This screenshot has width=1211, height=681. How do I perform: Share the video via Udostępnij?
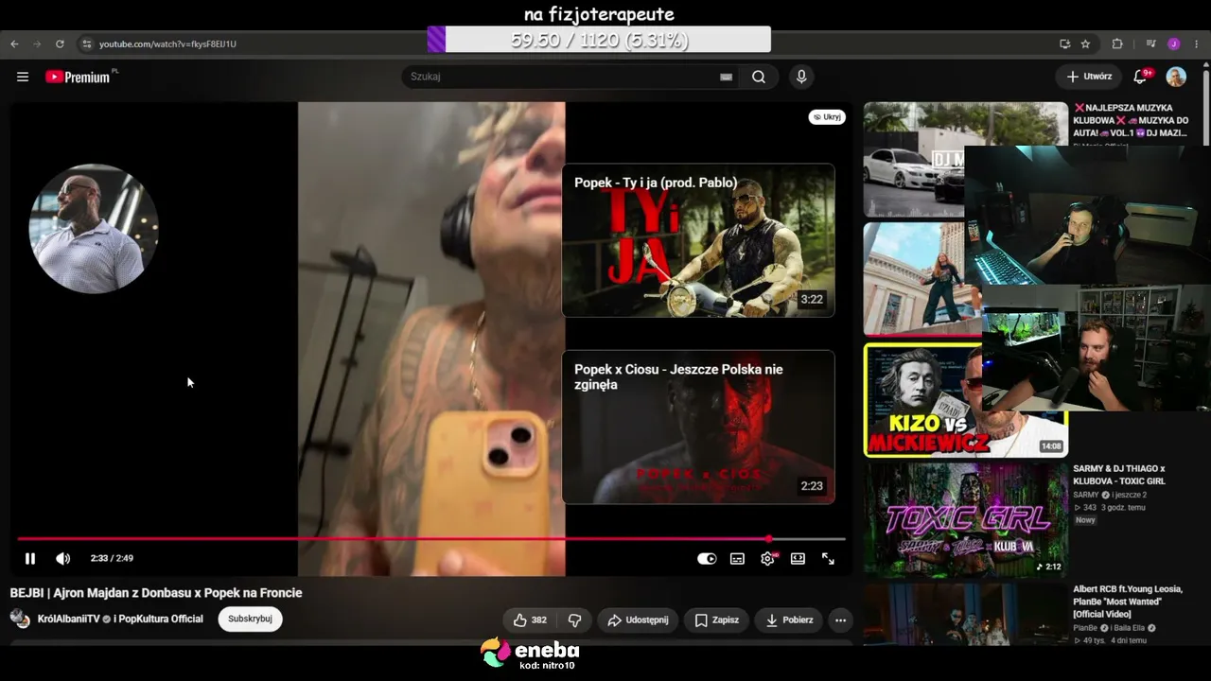click(638, 620)
